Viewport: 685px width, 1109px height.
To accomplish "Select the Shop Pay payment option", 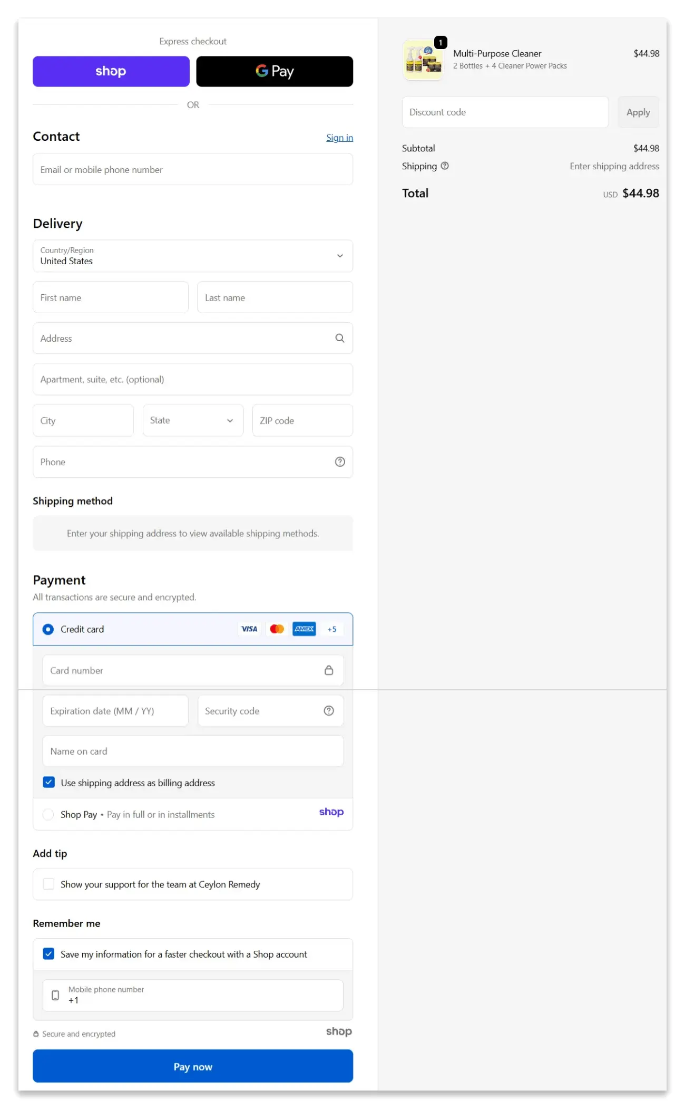I will [48, 815].
